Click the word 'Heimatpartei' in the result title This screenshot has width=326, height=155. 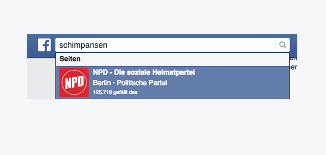(178, 73)
